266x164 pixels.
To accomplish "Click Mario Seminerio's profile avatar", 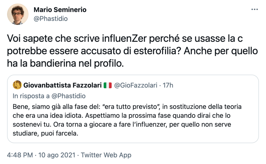I will pyautogui.click(x=18, y=13).
